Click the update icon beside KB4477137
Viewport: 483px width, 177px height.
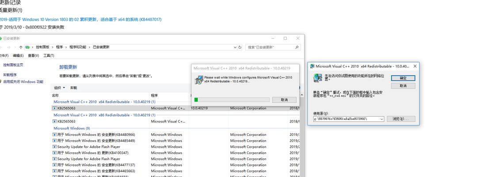coord(55,165)
